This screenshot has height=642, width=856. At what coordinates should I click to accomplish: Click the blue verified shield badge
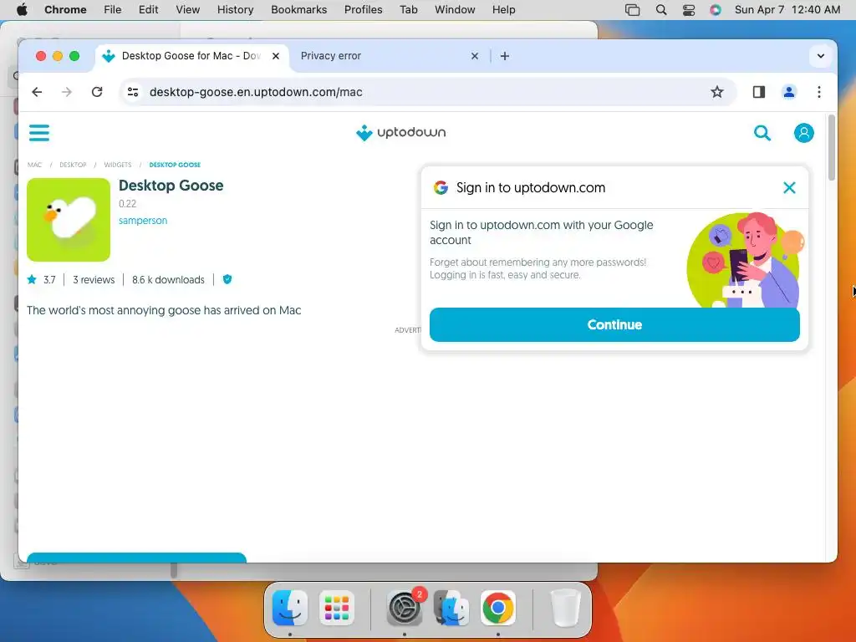(x=227, y=279)
